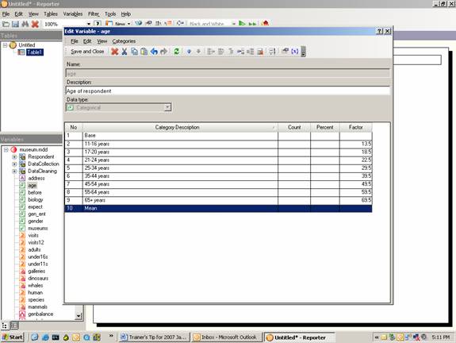Image resolution: width=456 pixels, height=343 pixels.
Task: Open the Categories menu
Action: (x=124, y=41)
